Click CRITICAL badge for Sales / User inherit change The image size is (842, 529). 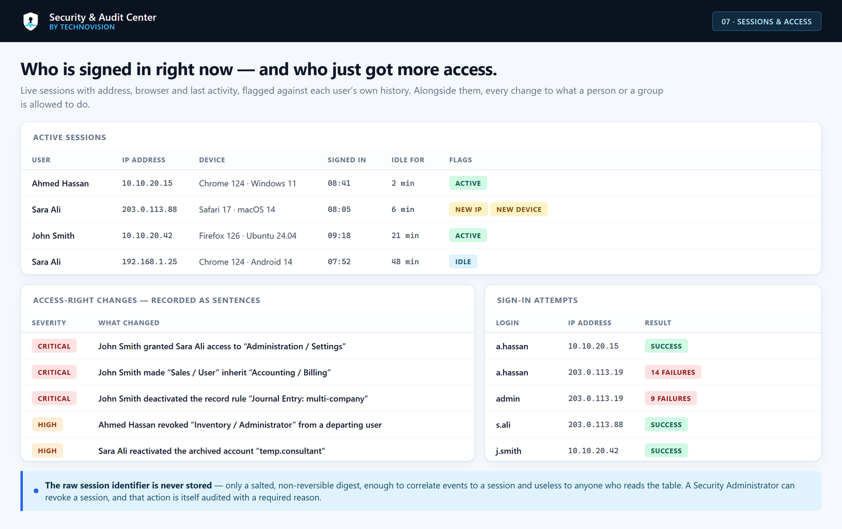54,372
